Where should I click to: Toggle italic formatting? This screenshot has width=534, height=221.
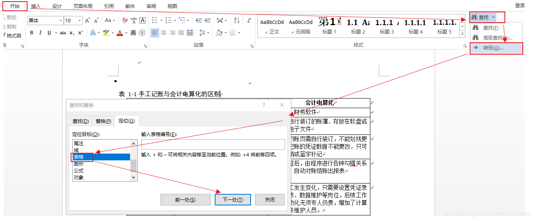tap(40, 33)
